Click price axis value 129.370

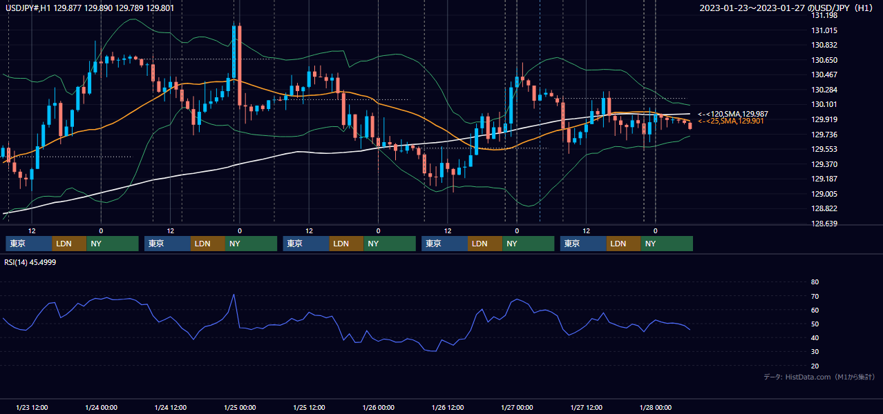pyautogui.click(x=824, y=165)
